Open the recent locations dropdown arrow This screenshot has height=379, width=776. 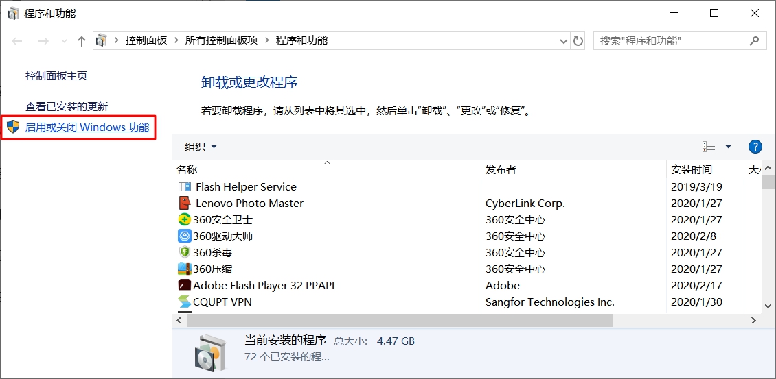(64, 41)
